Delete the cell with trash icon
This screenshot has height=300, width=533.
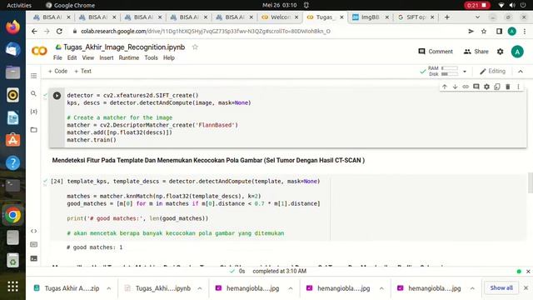coord(507,87)
